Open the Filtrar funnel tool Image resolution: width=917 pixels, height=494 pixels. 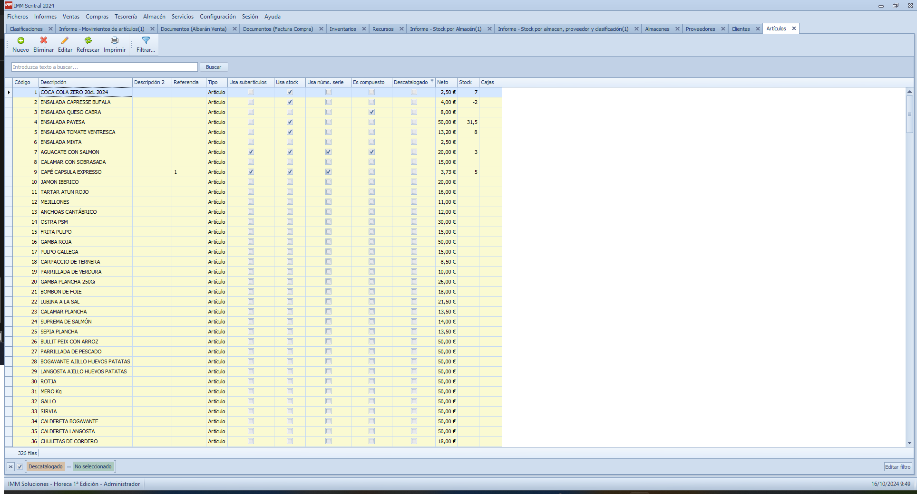[x=146, y=41]
